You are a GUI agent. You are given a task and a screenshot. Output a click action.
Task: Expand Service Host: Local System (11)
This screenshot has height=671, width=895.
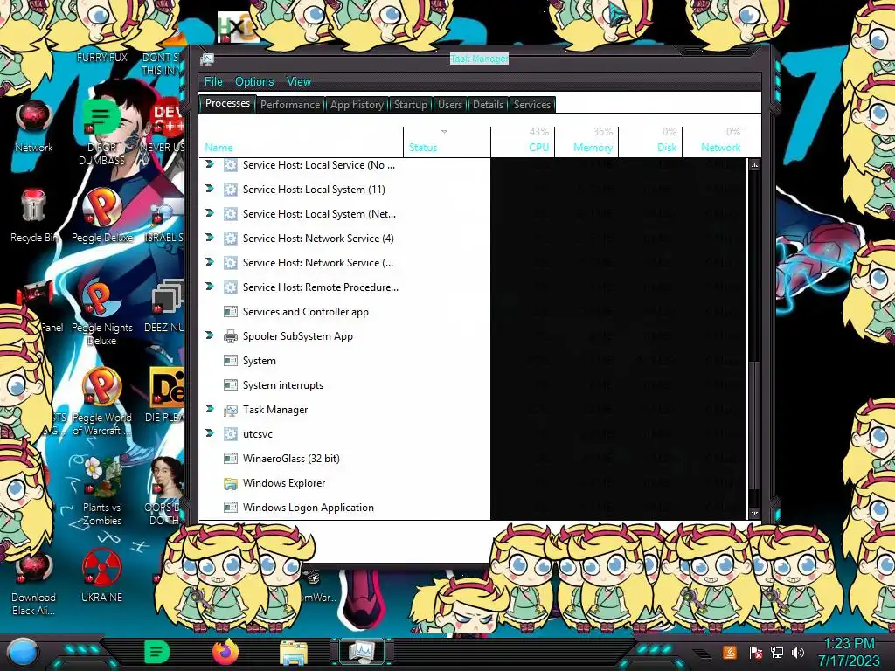coord(210,189)
